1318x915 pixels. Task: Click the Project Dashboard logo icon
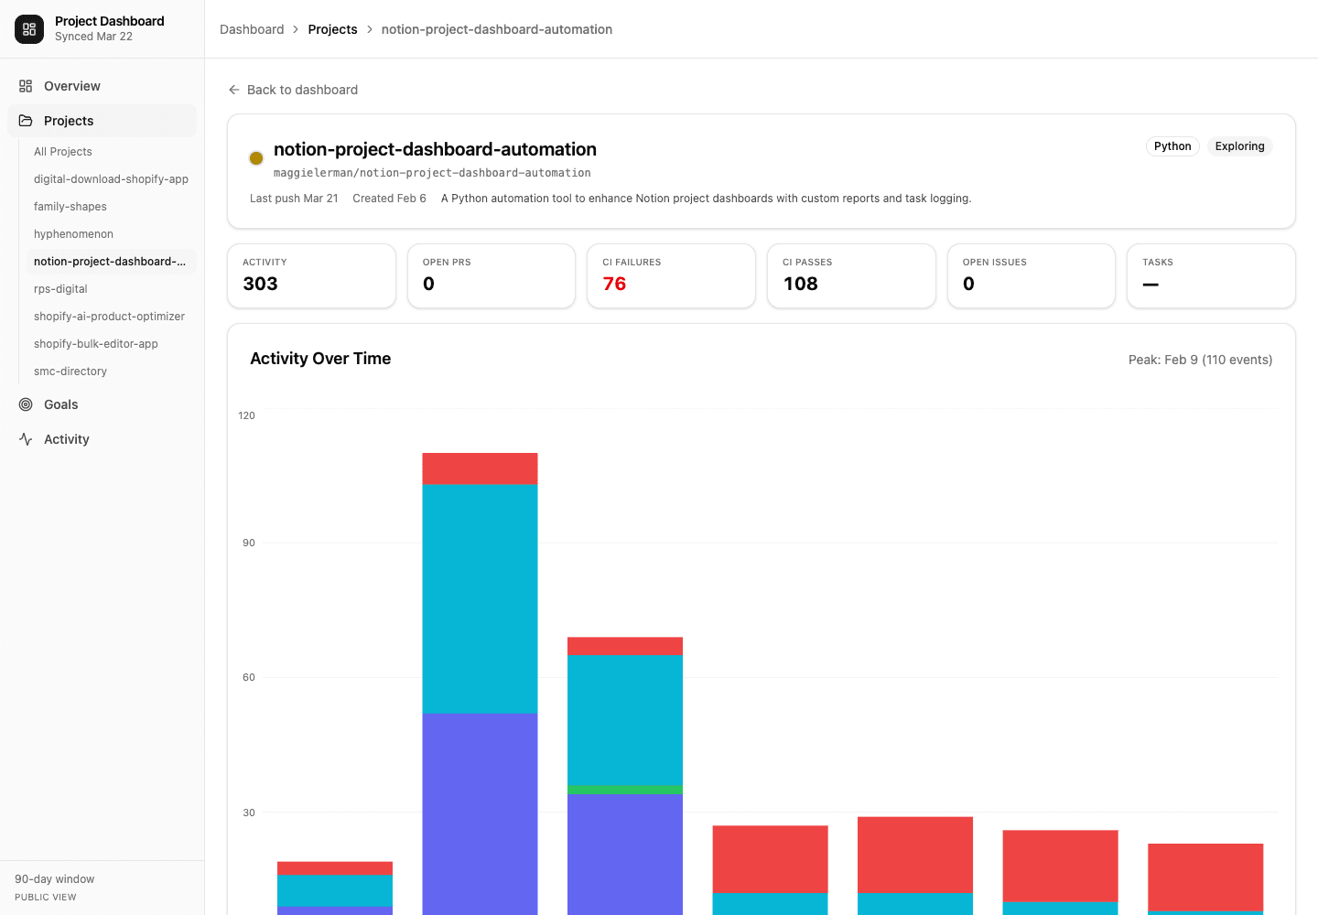click(29, 29)
